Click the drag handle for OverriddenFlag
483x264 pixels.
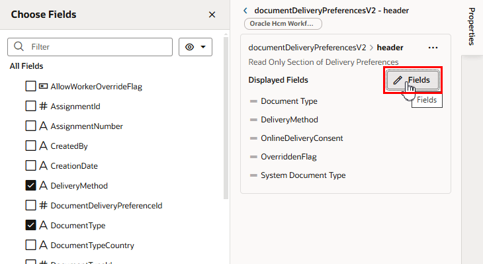click(253, 157)
